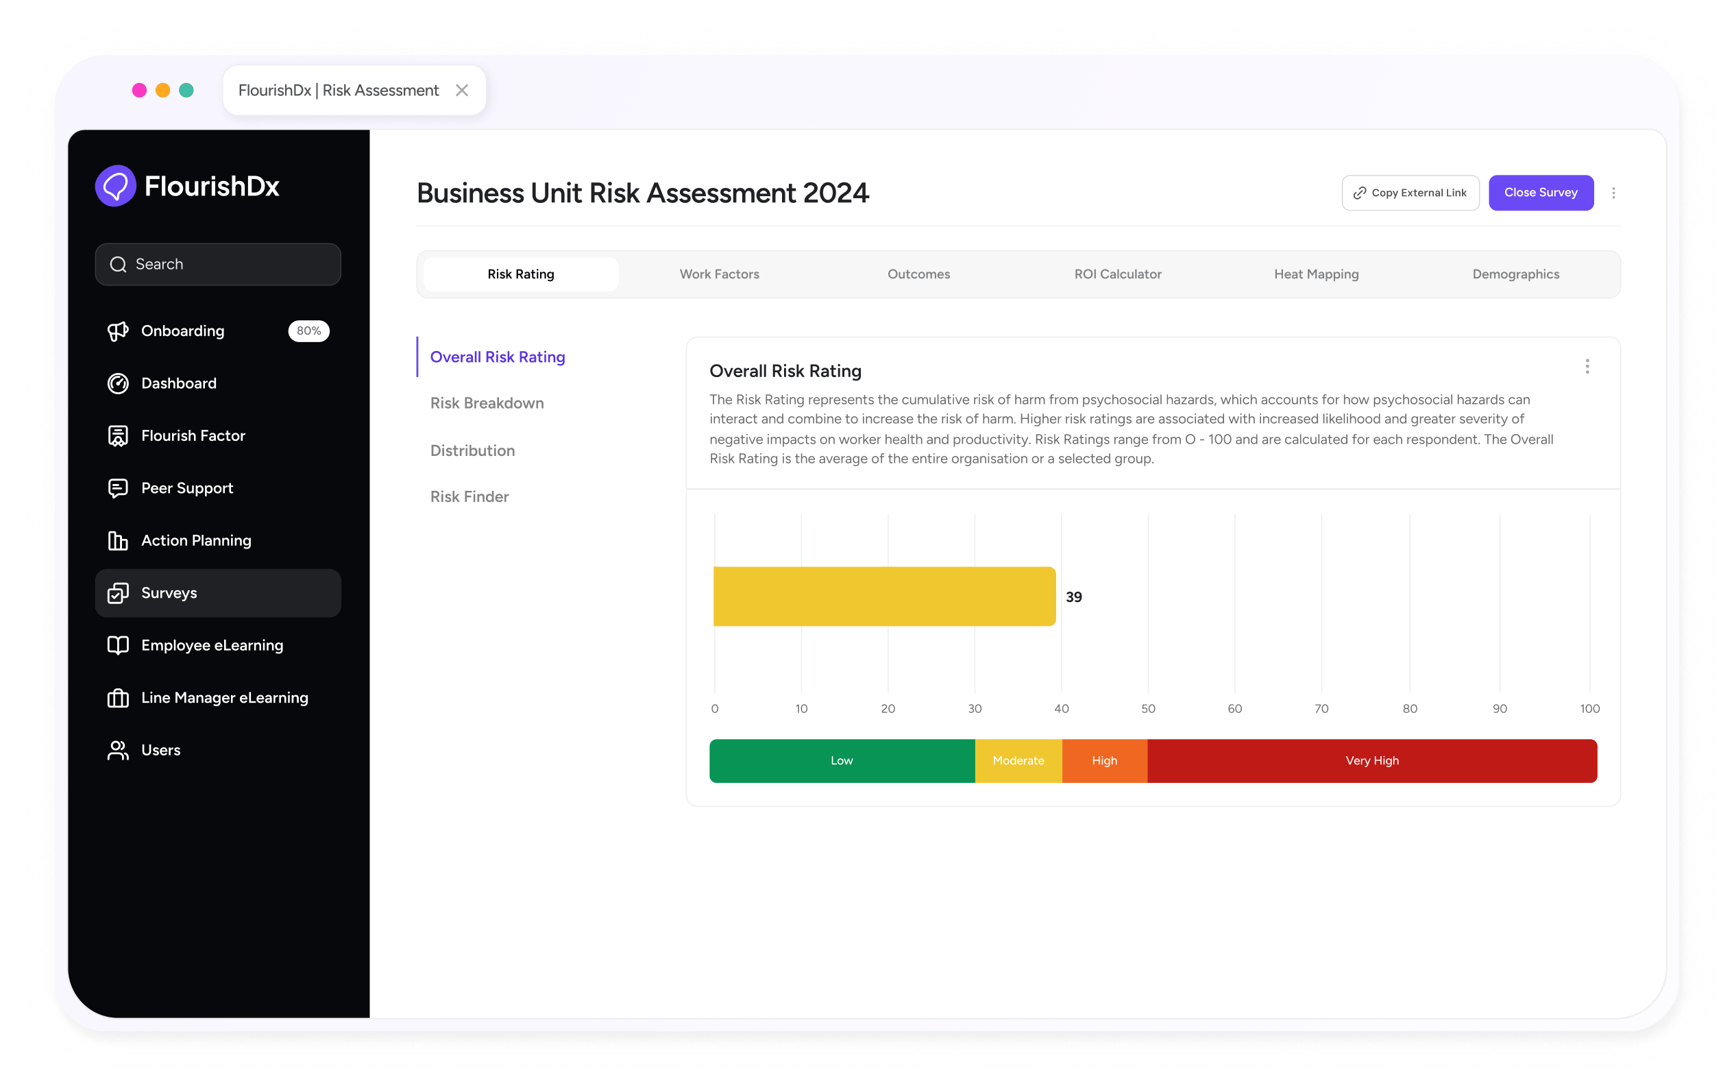Click the Copy External Link button
The width and height of the screenshot is (1734, 1086).
[x=1411, y=193]
